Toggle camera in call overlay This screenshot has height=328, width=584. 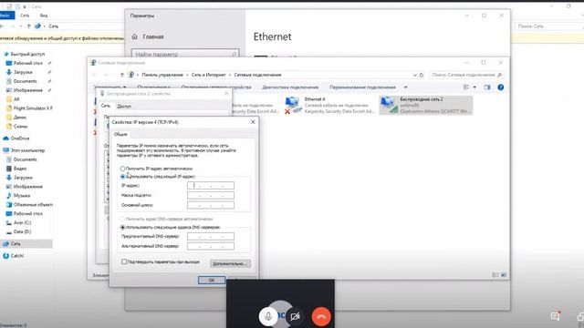click(x=295, y=317)
